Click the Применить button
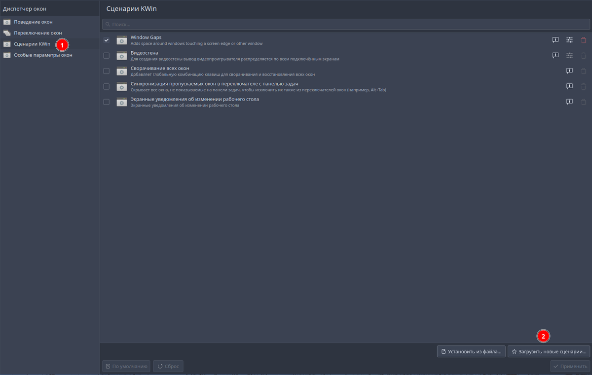The image size is (592, 375). 570,366
